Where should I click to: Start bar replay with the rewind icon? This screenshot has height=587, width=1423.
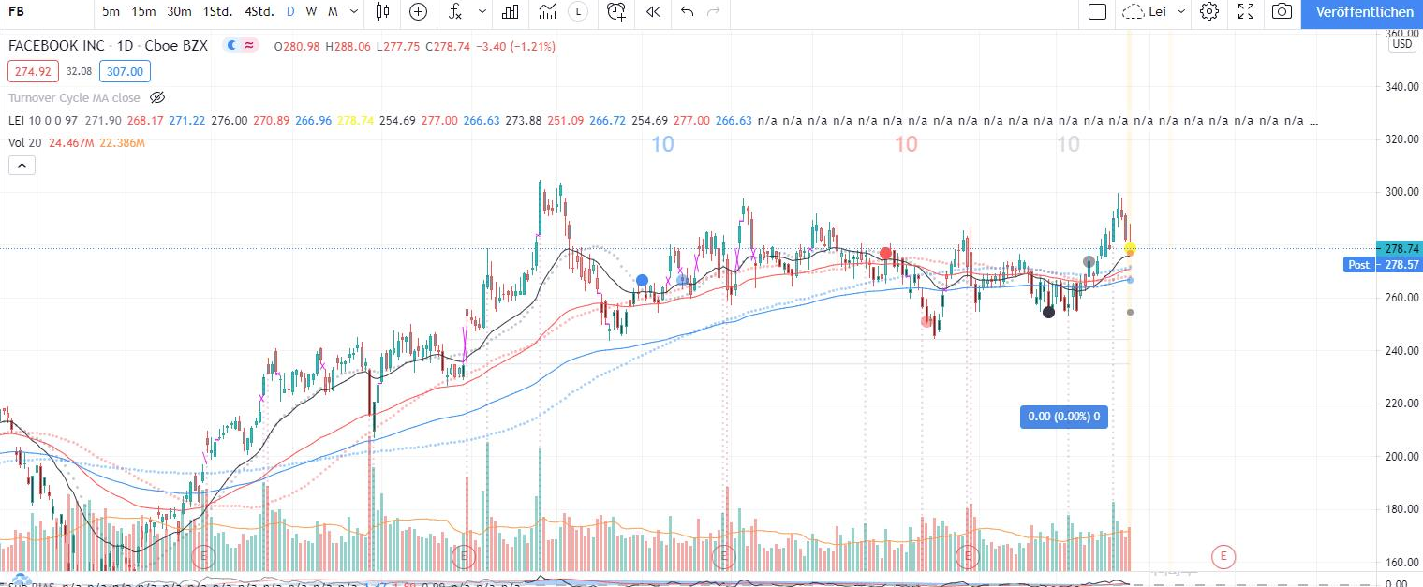coord(654,11)
